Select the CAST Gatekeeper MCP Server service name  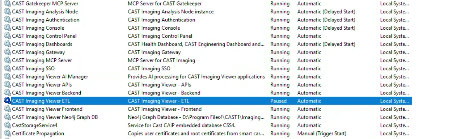click(x=45, y=4)
